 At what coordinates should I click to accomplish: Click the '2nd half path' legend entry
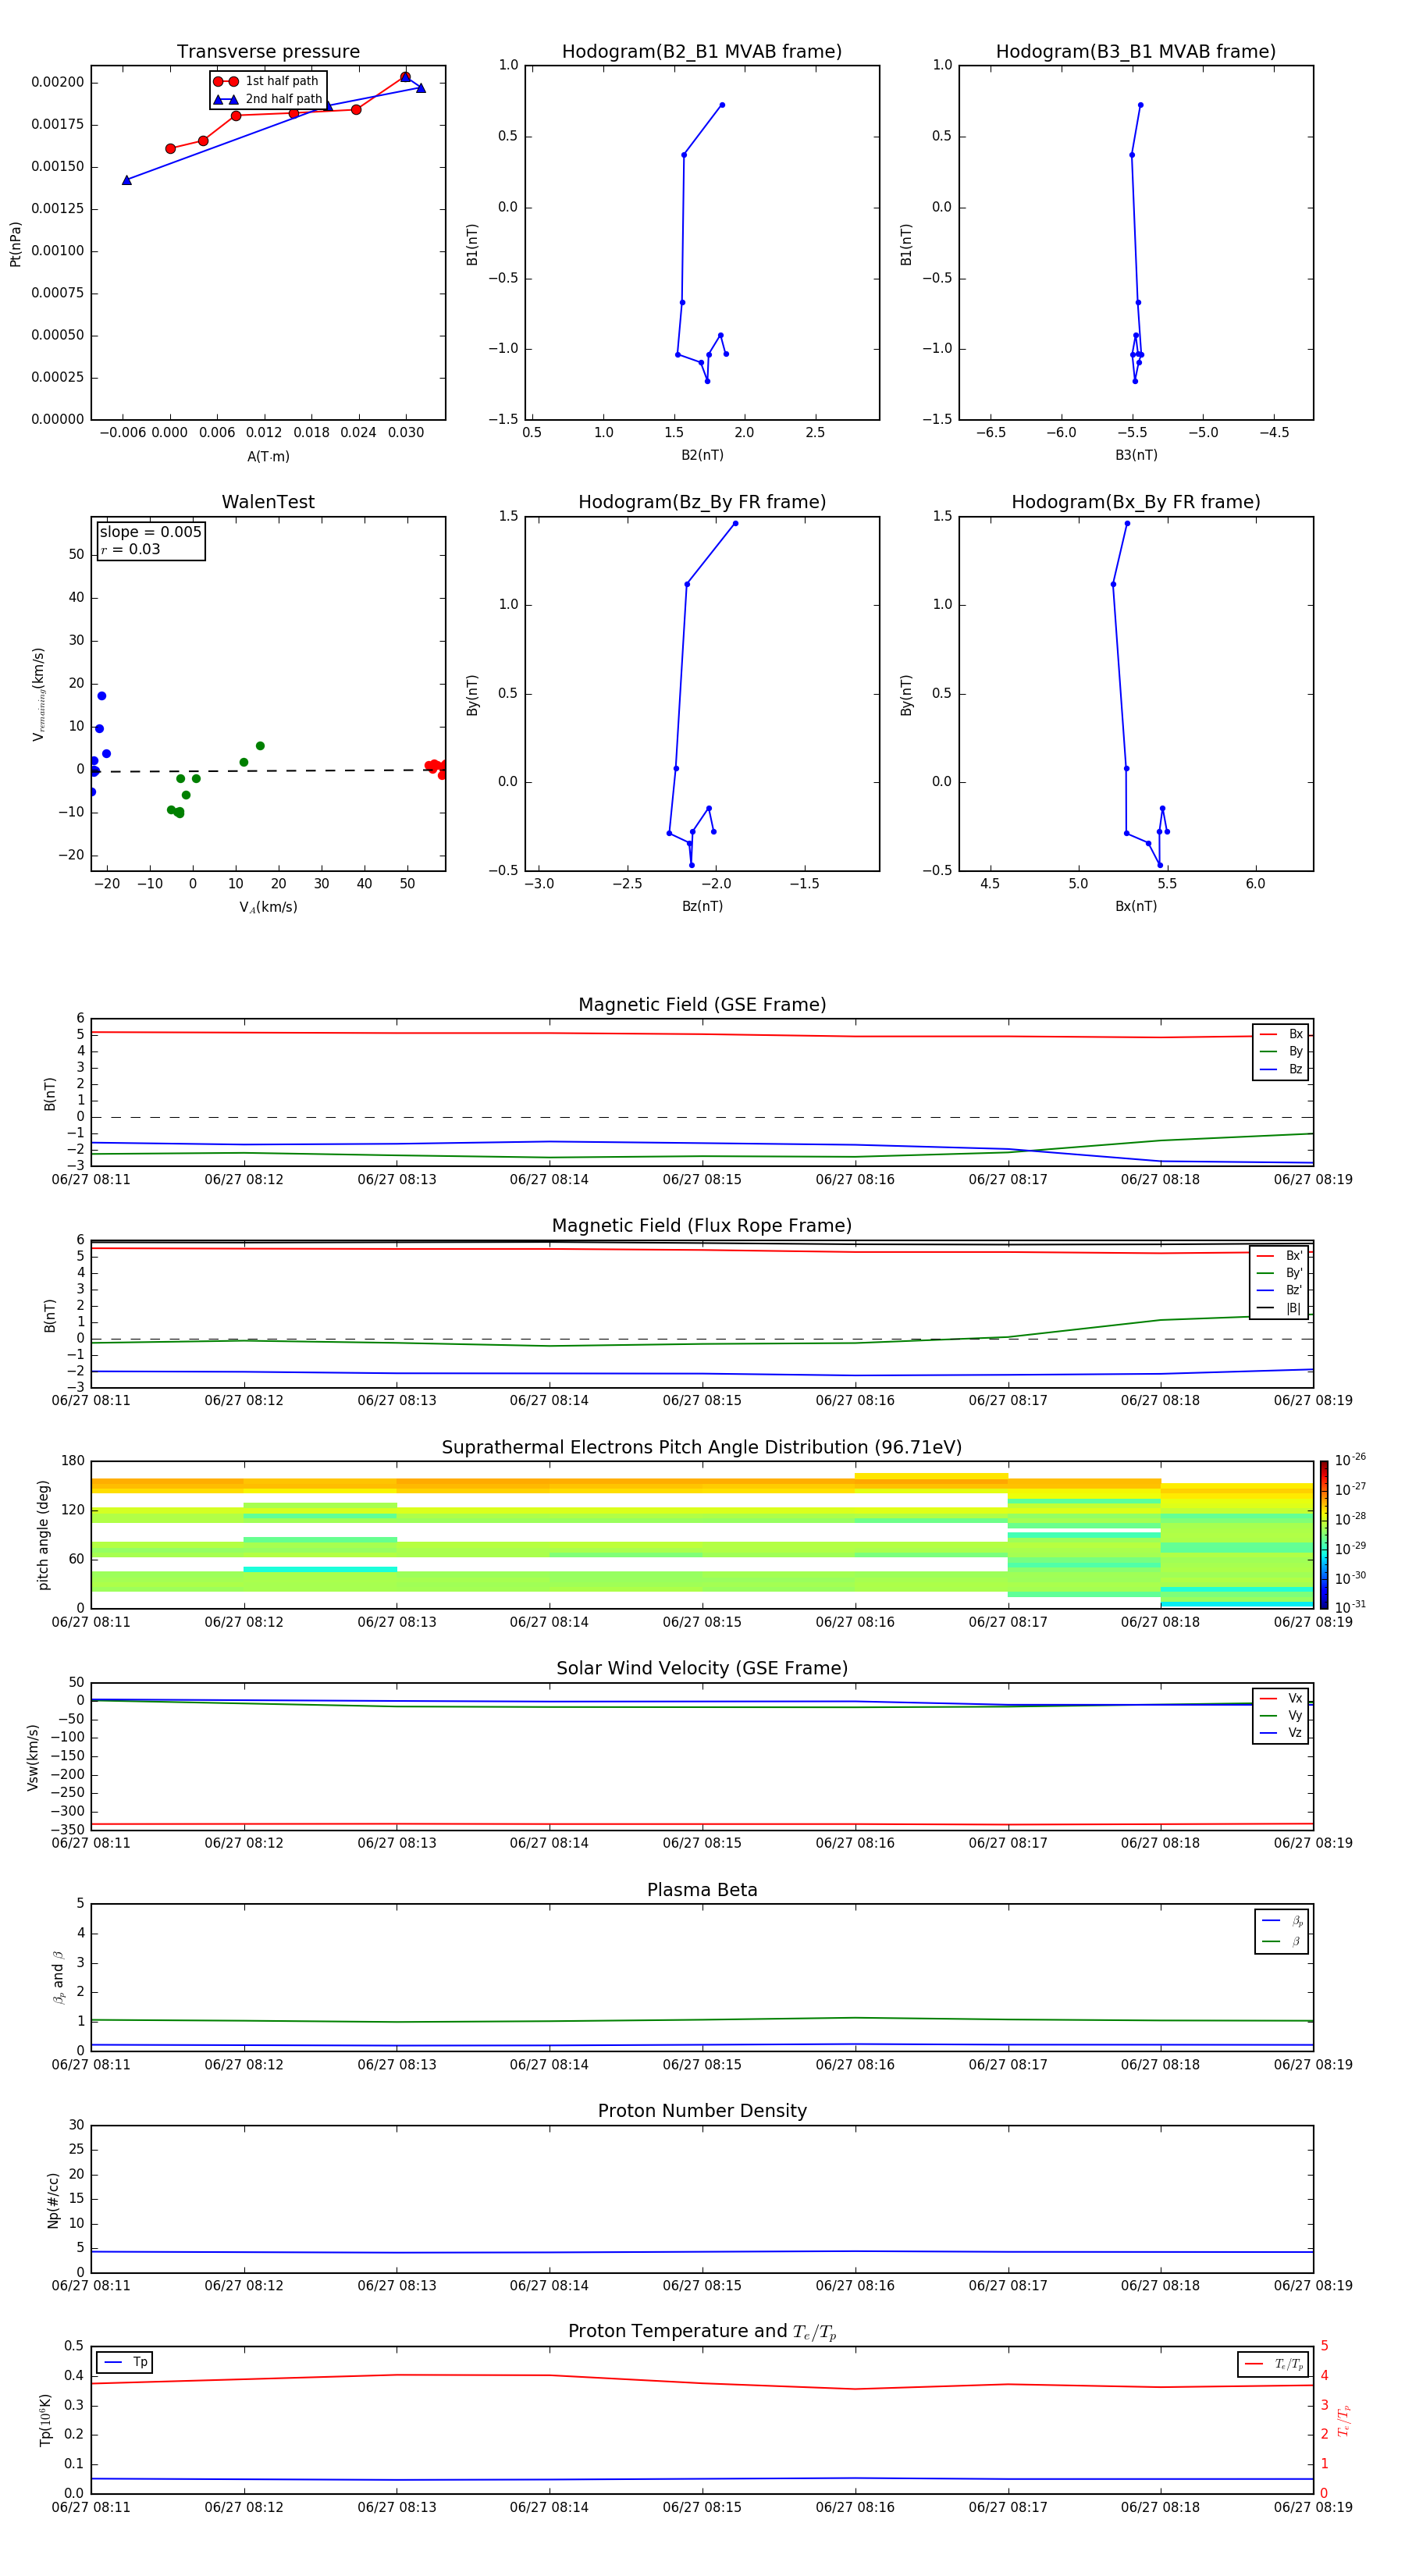(268, 99)
